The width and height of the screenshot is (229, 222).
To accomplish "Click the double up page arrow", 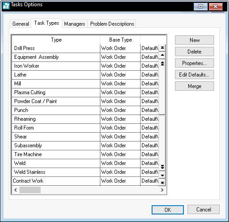I will (x=162, y=64).
